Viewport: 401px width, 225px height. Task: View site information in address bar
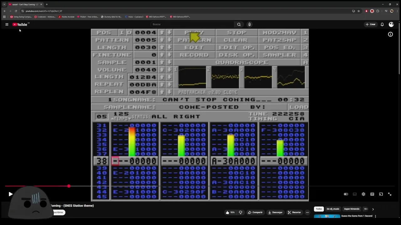click(x=22, y=11)
